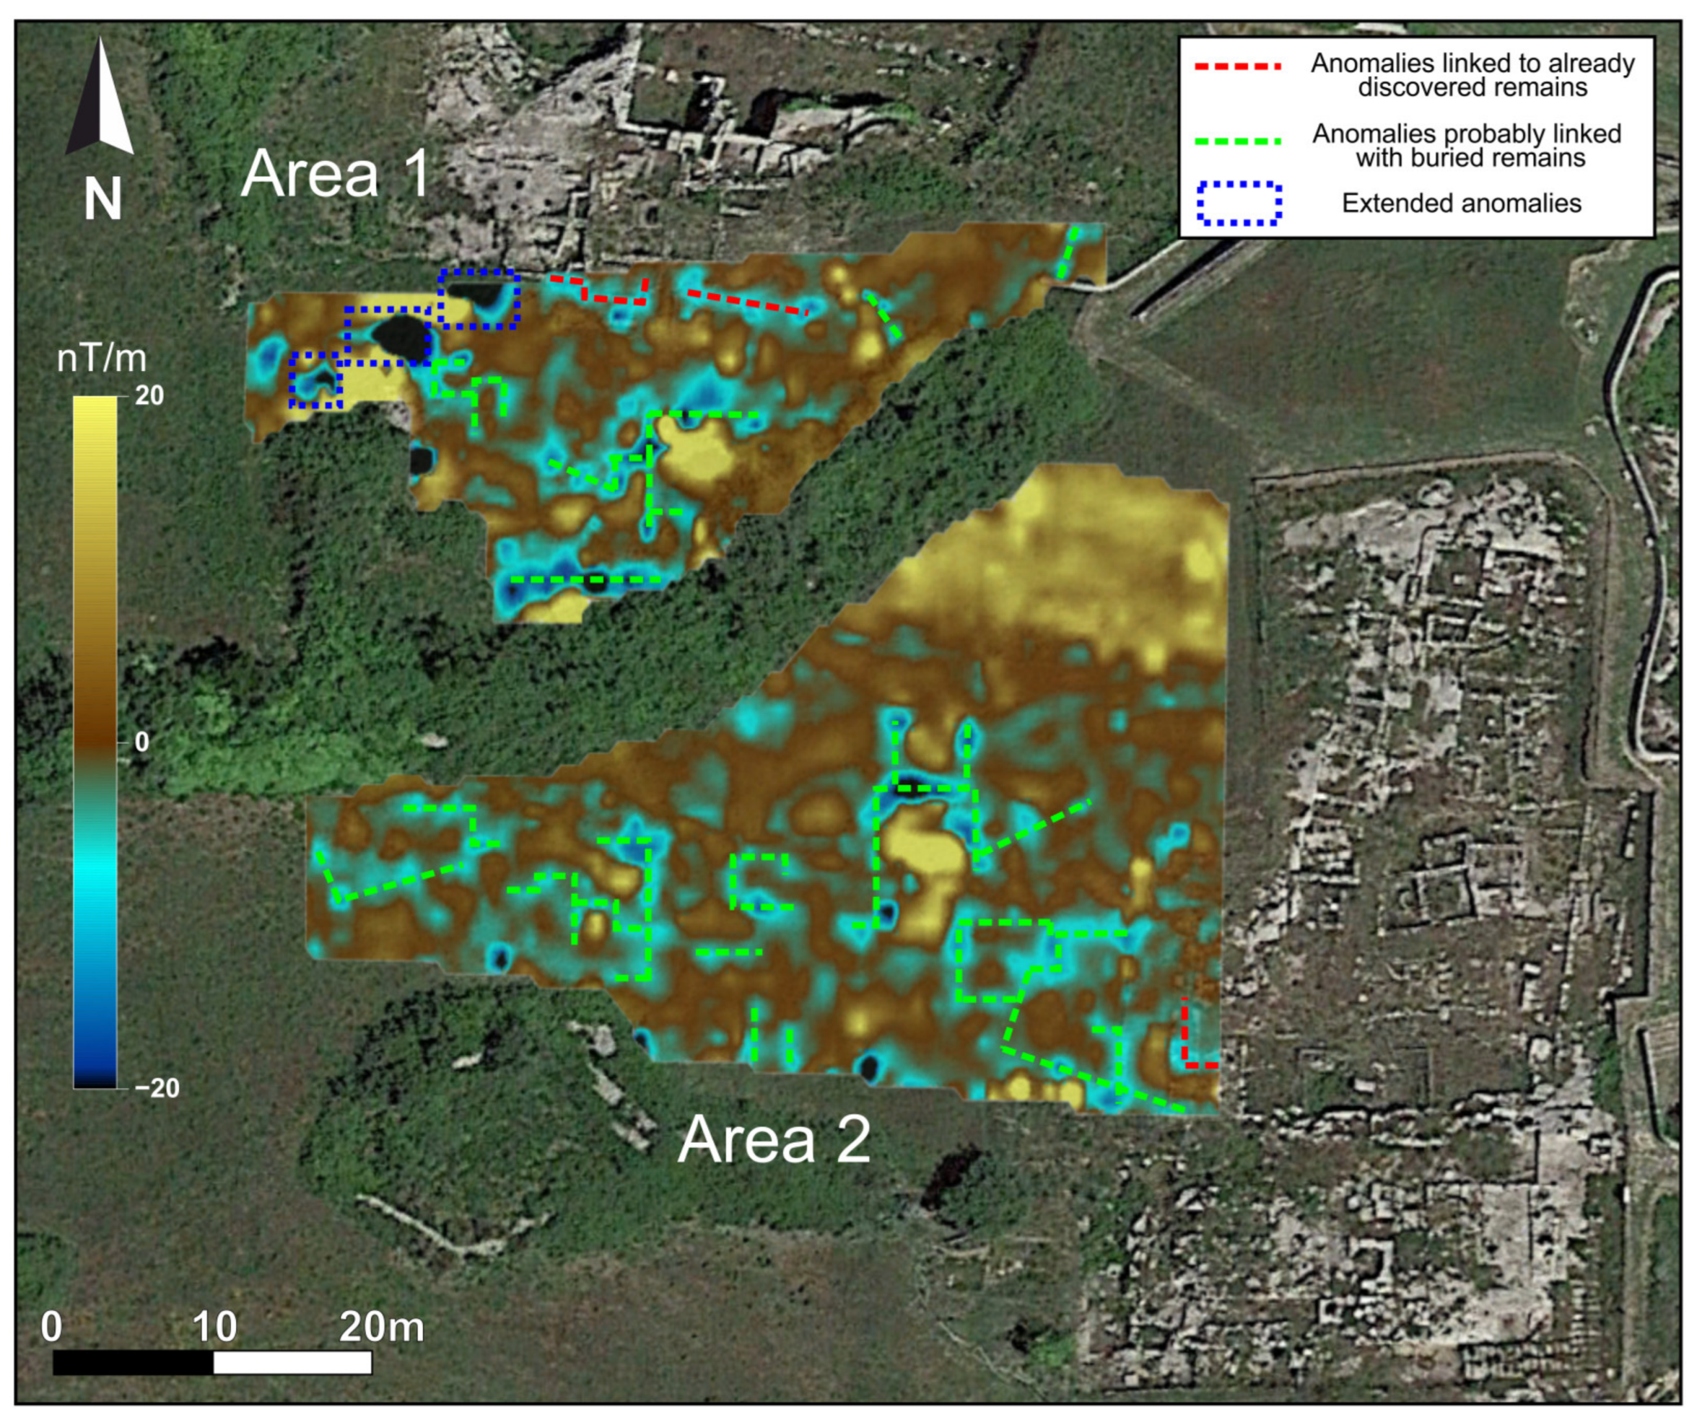Click 'Anomalies probably linked with buried remains' text

[1467, 146]
